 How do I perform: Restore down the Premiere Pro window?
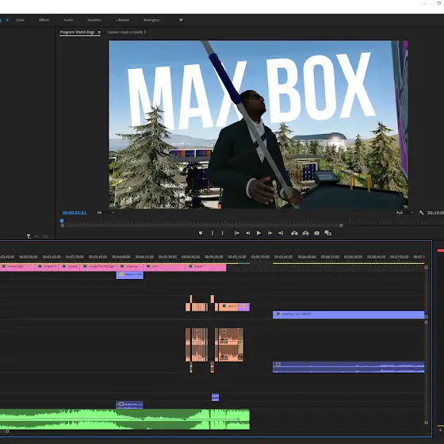pyautogui.click(x=439, y=3)
